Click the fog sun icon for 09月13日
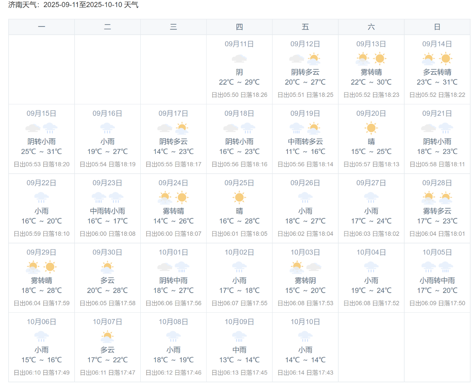The image size is (474, 388). pos(362,59)
